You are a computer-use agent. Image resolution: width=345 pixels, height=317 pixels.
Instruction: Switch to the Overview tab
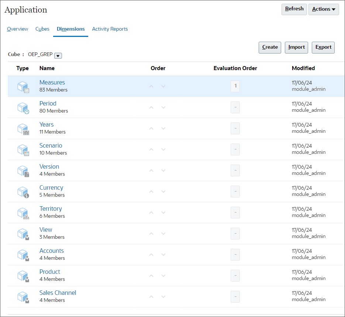[x=18, y=29]
